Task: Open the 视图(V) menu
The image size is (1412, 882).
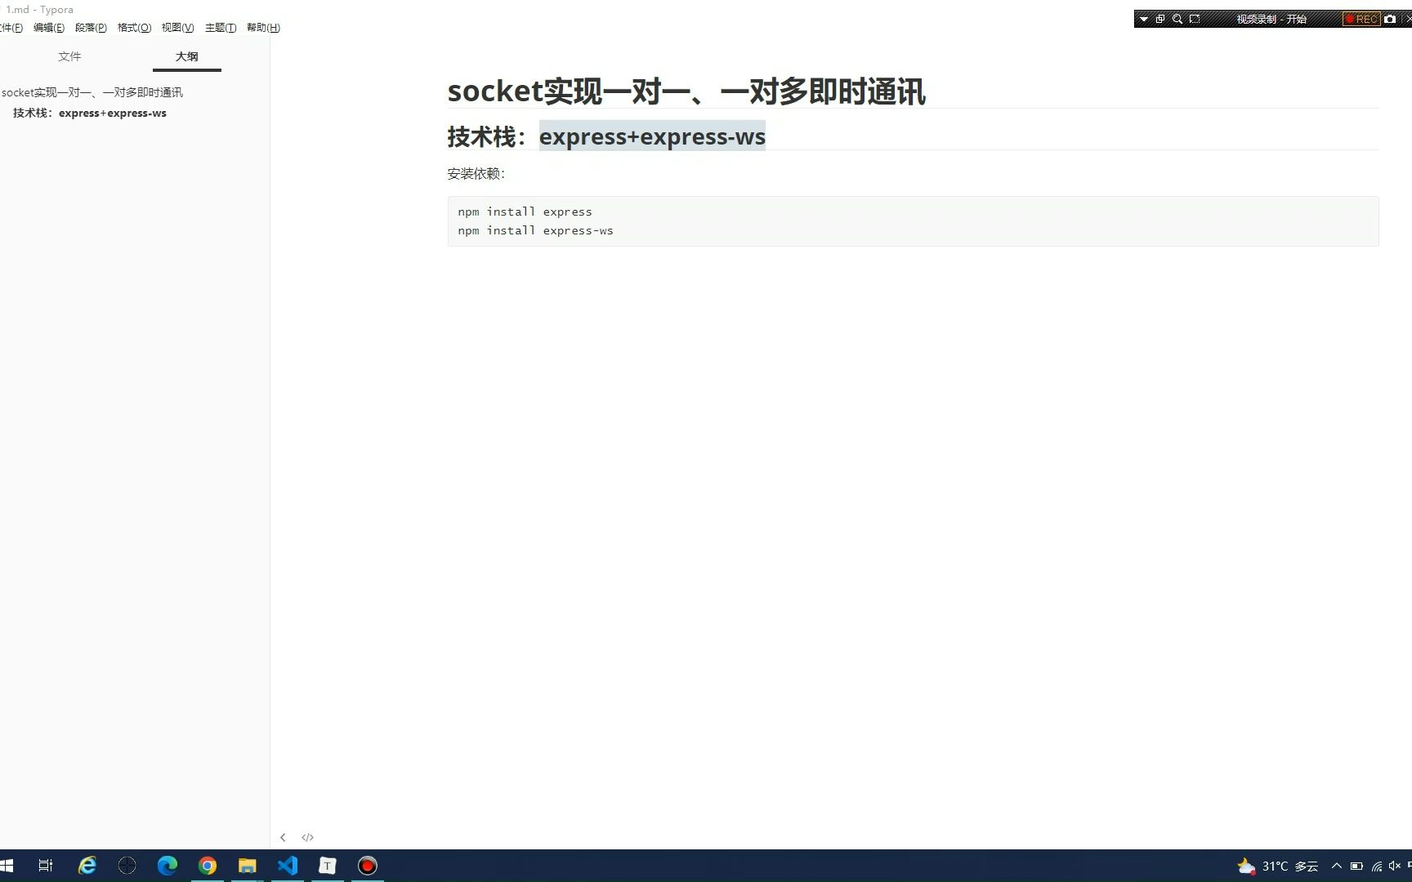Action: tap(177, 28)
